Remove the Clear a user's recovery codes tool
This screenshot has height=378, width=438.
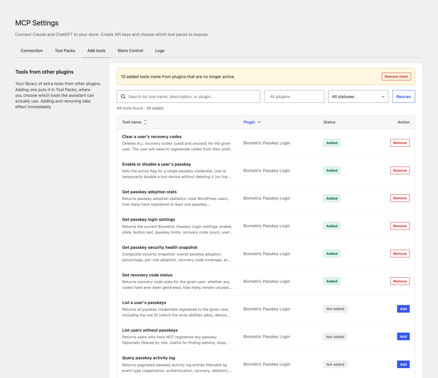point(400,143)
